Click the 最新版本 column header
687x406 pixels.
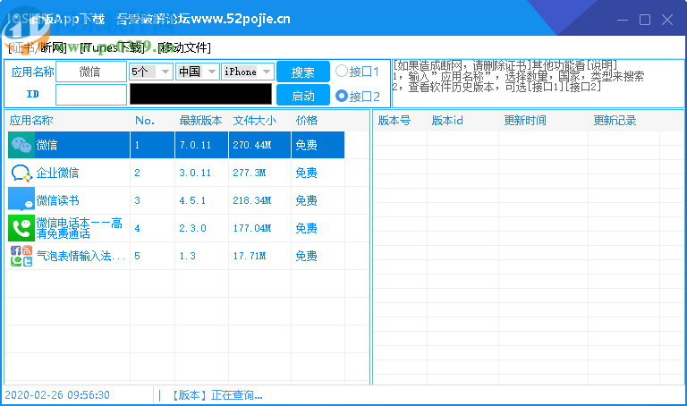click(200, 121)
